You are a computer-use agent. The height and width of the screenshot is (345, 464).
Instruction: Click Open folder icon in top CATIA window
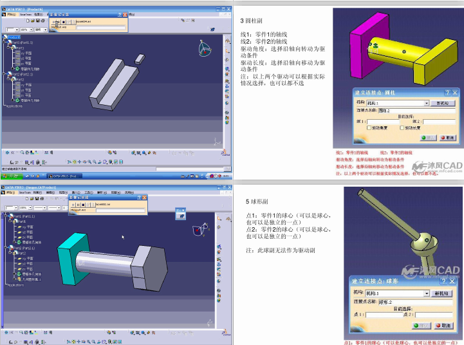coord(33,21)
